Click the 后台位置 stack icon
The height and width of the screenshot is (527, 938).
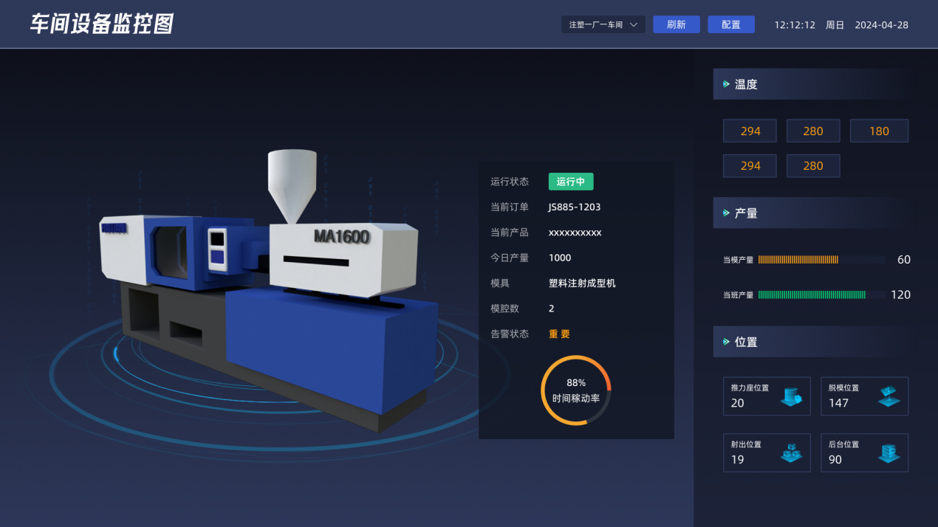[x=889, y=453]
